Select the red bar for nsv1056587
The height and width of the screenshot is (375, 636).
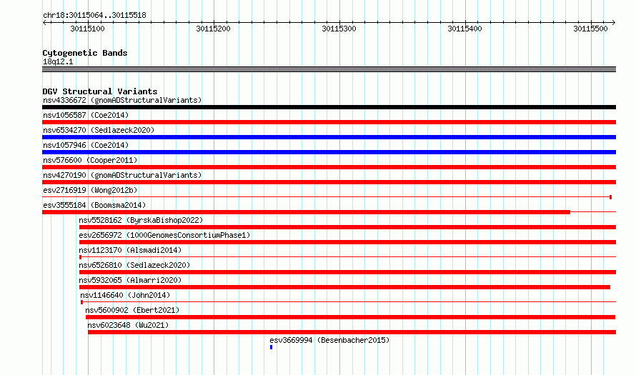[x=329, y=122]
